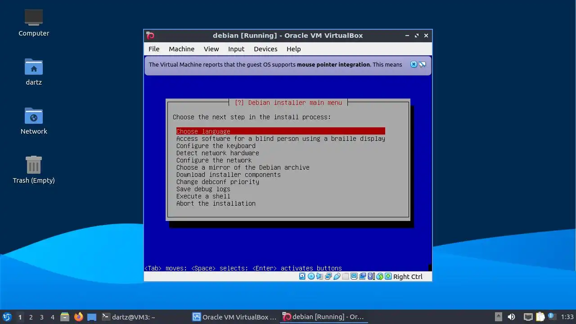Click the optical disk status icon
Screen dimensions: 576x324
coord(311,276)
